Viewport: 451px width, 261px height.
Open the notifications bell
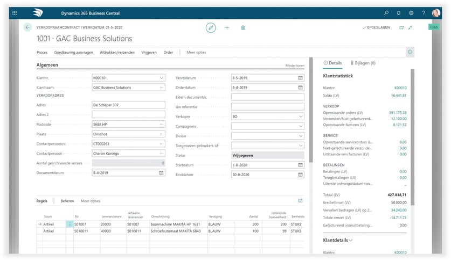coord(399,13)
